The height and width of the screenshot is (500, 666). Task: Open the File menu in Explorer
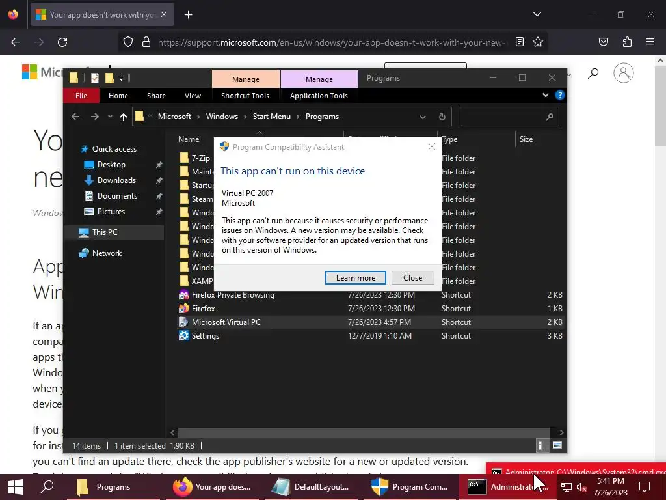click(x=81, y=96)
